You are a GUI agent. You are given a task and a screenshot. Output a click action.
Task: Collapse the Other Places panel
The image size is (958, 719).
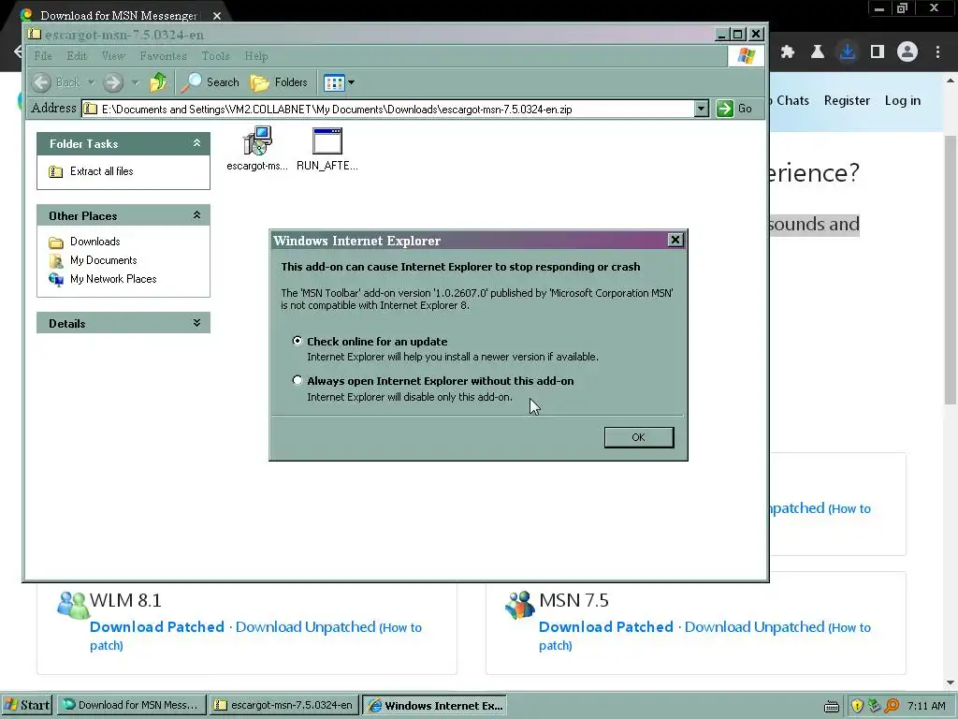coord(196,215)
